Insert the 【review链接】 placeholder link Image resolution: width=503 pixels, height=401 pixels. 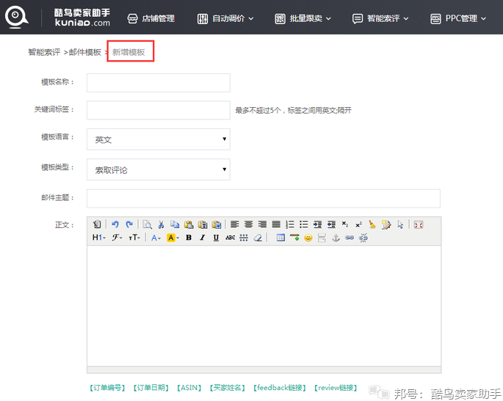[336, 388]
